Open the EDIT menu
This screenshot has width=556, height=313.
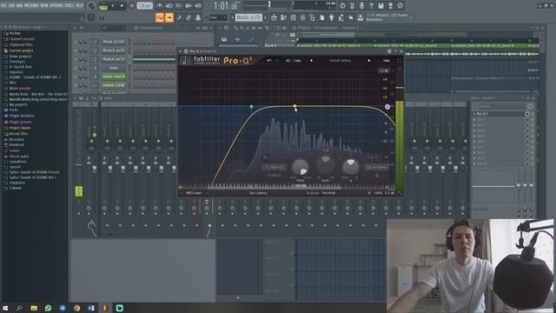click(x=11, y=6)
